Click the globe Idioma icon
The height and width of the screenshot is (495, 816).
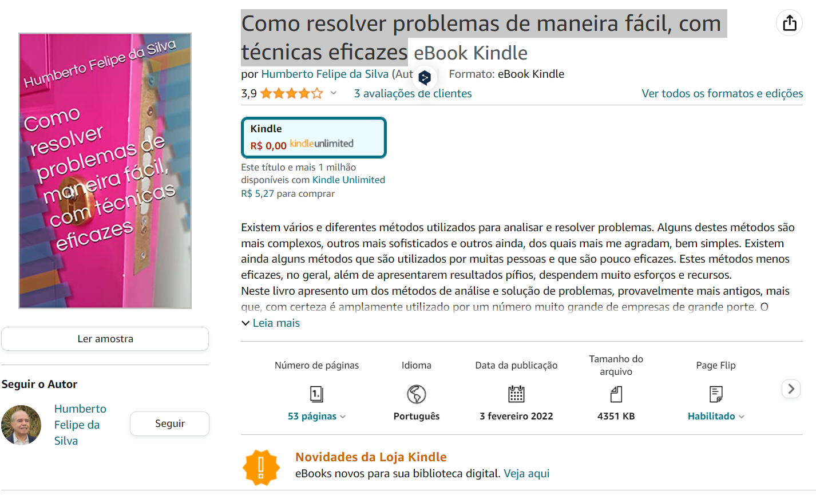click(417, 394)
